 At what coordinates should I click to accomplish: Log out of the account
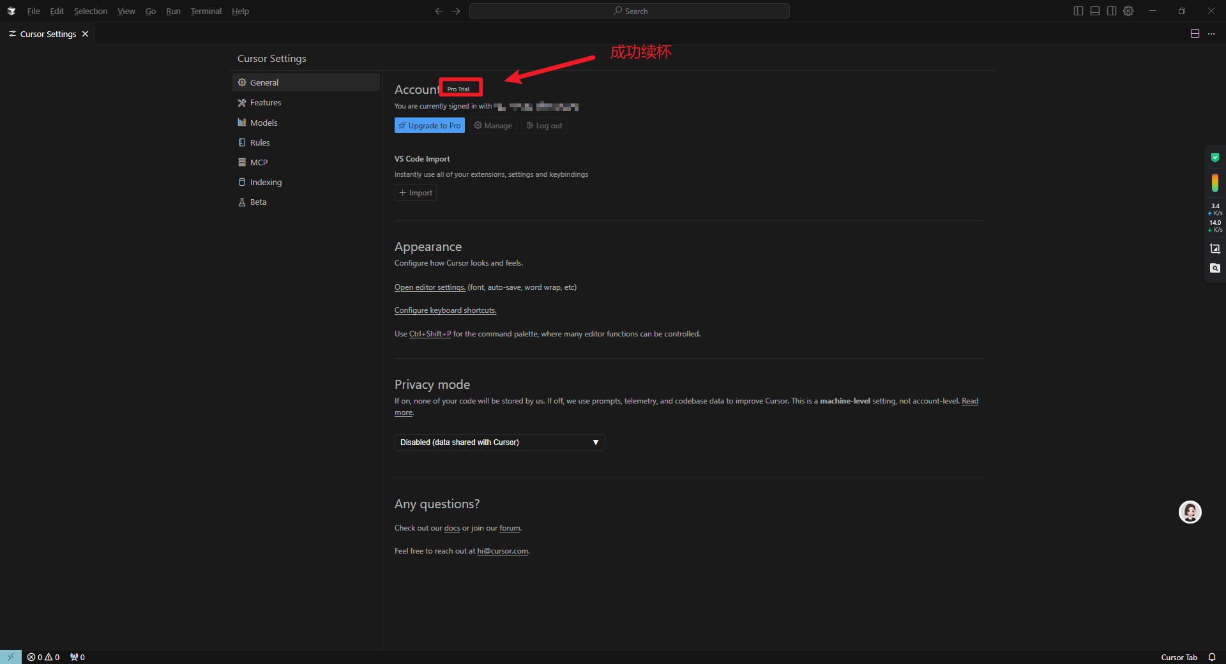point(544,126)
